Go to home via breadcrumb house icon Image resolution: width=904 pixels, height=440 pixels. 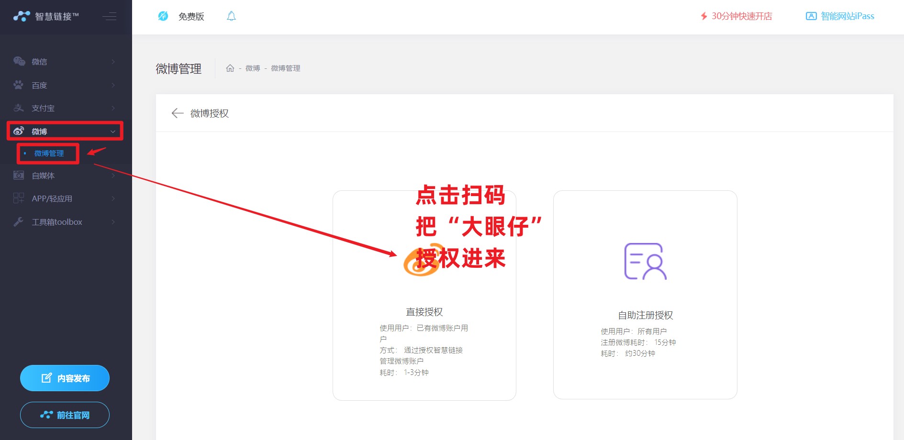pyautogui.click(x=230, y=68)
